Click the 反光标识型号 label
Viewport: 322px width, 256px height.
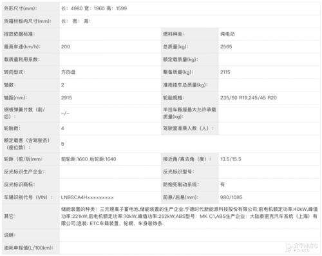[178, 172]
